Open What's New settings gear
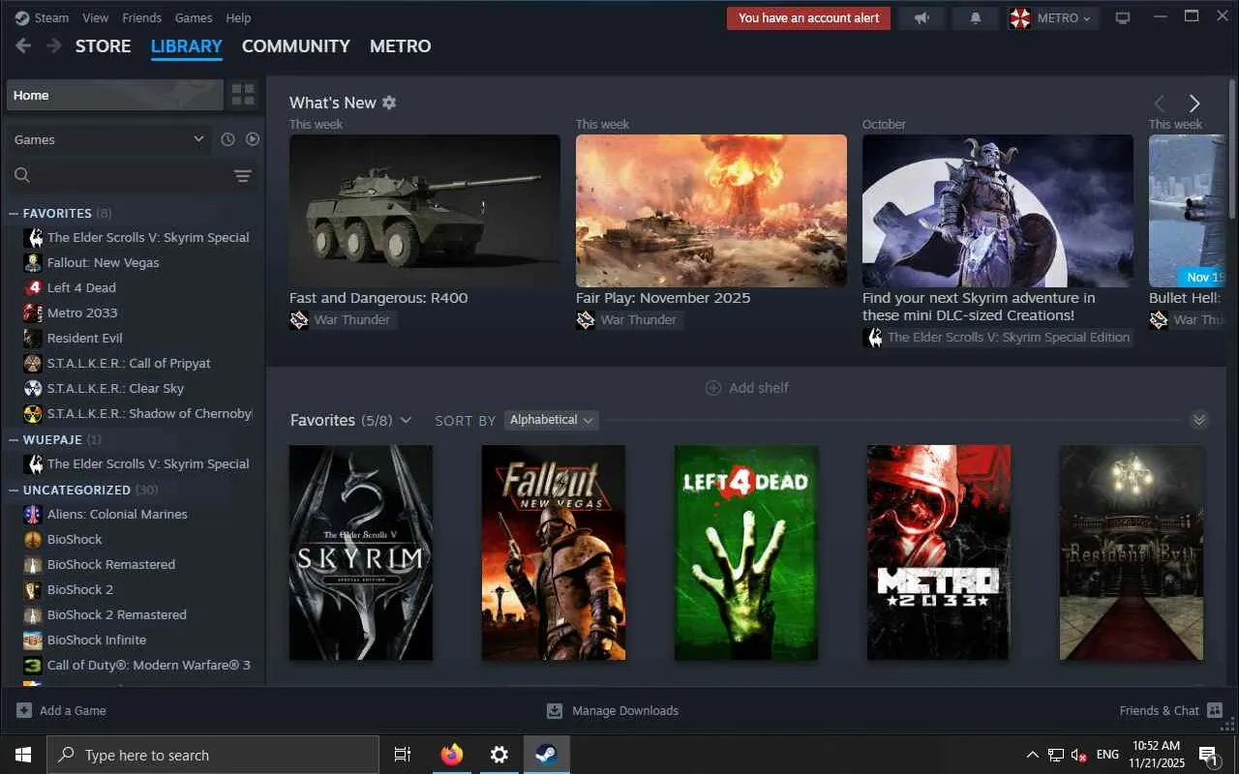This screenshot has height=774, width=1239. click(389, 103)
